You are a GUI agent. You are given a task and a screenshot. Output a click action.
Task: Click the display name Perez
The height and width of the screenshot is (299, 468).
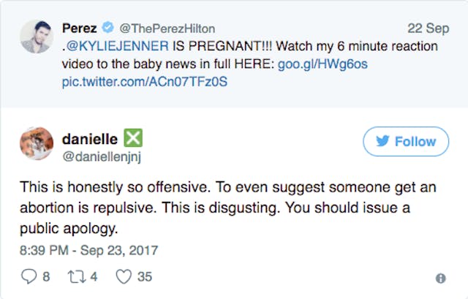80,29
